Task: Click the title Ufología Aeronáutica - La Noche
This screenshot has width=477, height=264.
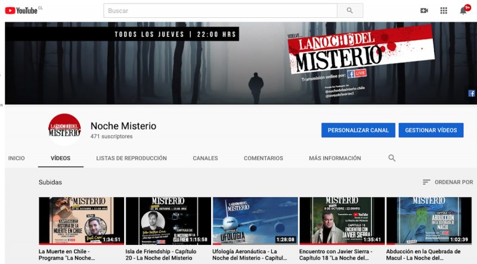Action: point(250,255)
